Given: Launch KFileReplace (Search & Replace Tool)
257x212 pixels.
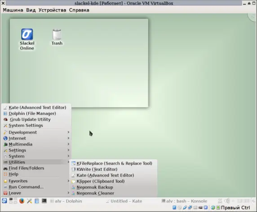Looking at the screenshot, I should click(x=113, y=163).
